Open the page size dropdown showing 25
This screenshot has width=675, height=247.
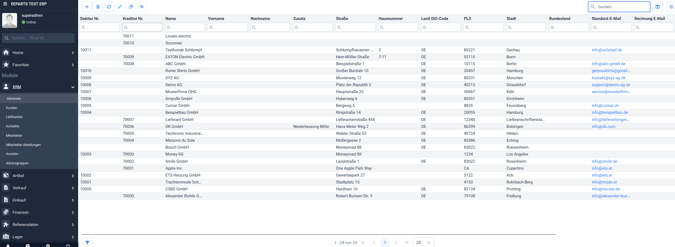(x=423, y=242)
